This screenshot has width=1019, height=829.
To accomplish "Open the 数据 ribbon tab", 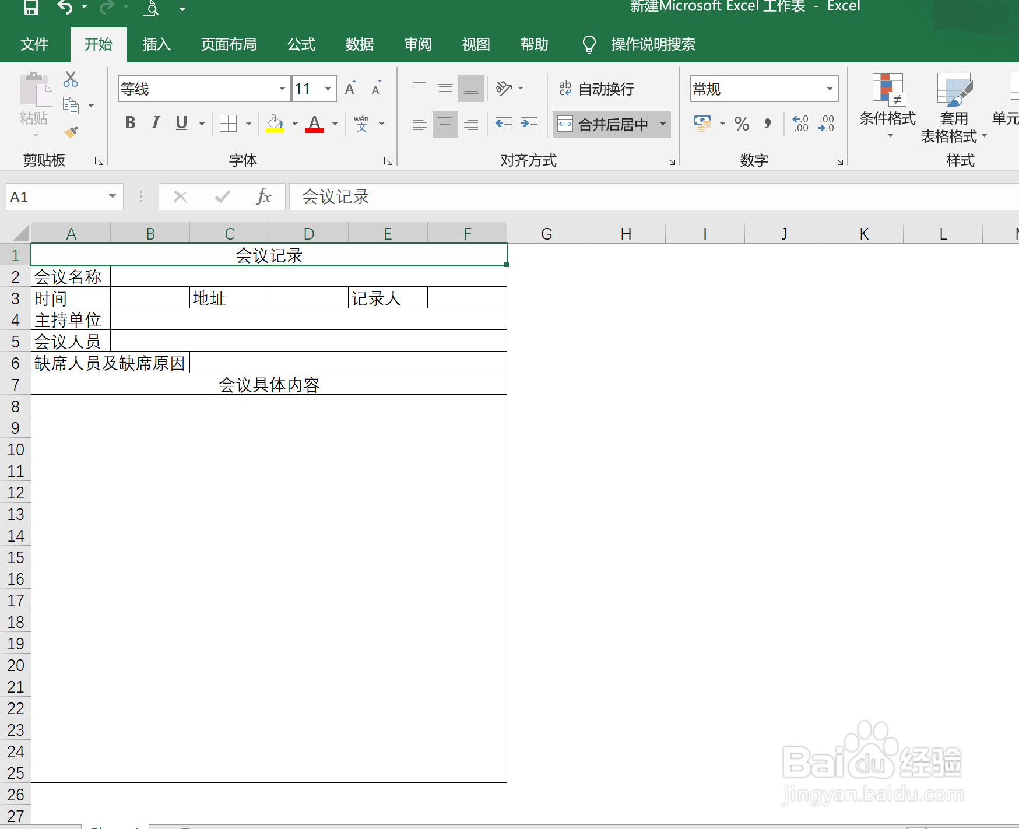I will pos(359,44).
